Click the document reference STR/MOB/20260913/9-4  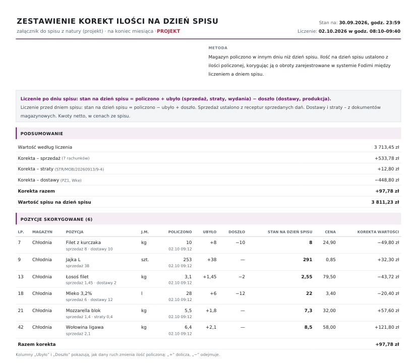pos(79,169)
